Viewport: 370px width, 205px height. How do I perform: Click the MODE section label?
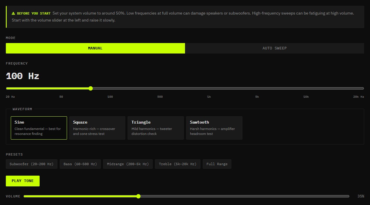coord(11,38)
